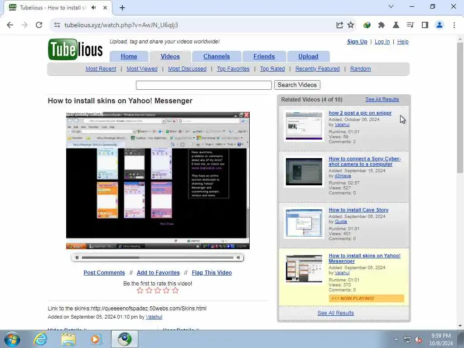Click the Sign Up link
This screenshot has height=348, width=464.
pos(357,42)
